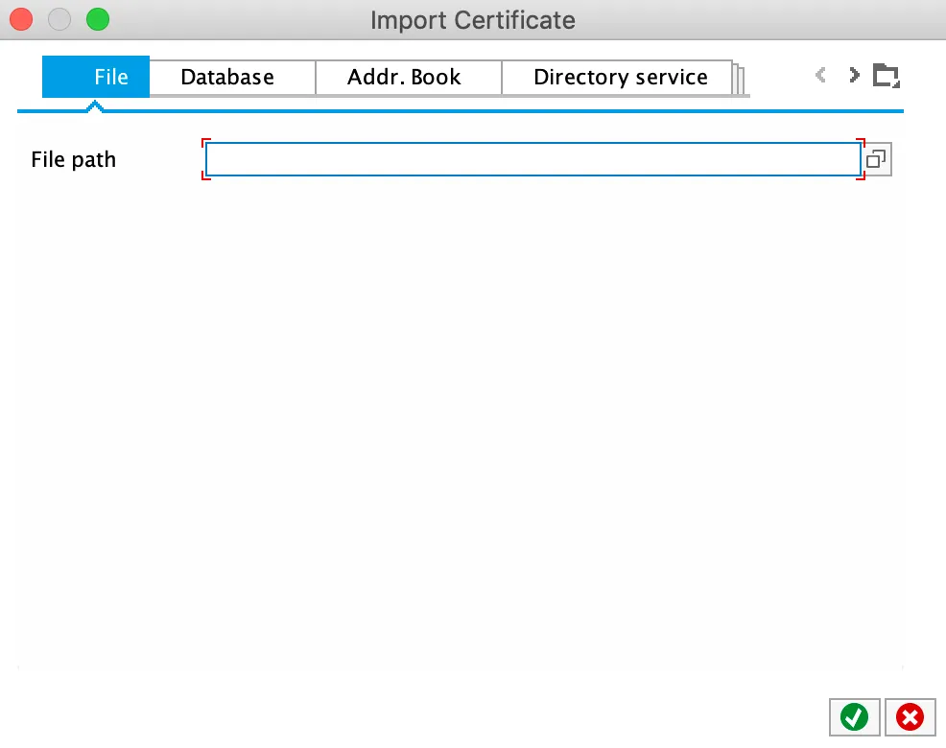The image size is (946, 748).
Task: Click the green checkmark Continue icon
Action: (x=854, y=716)
